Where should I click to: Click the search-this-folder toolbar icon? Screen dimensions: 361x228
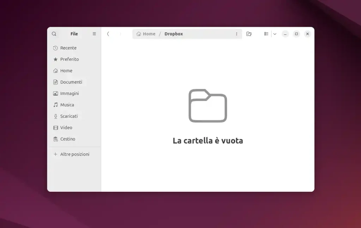click(x=249, y=34)
